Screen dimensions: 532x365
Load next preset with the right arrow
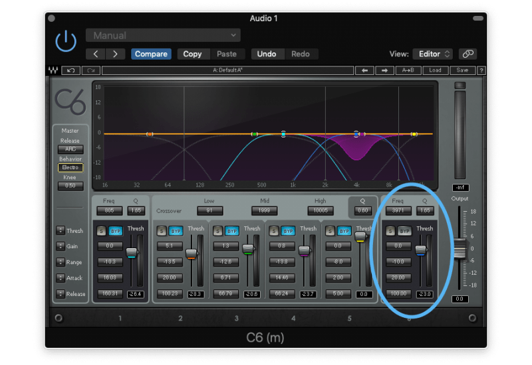point(384,70)
